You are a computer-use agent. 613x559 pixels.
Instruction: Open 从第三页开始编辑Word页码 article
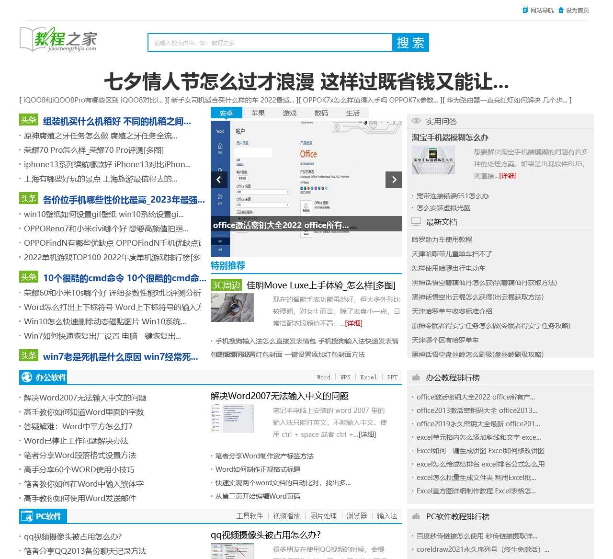click(258, 496)
